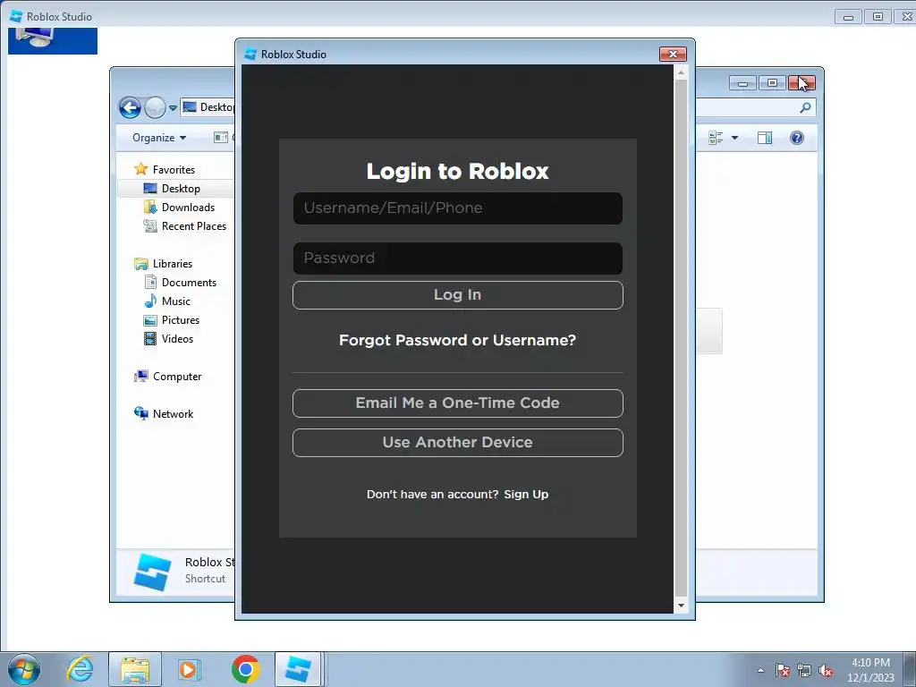Select Libraries in Explorer sidebar
Viewport: 916px width, 687px height.
pyautogui.click(x=173, y=264)
